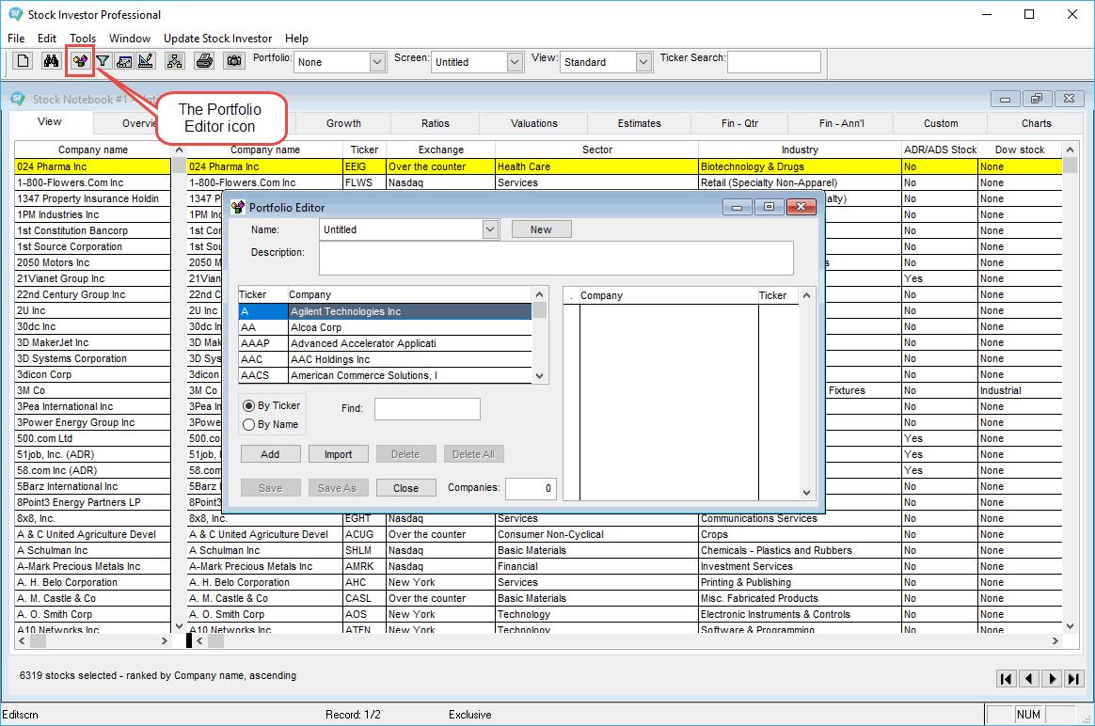Open the Window menu

pyautogui.click(x=129, y=39)
